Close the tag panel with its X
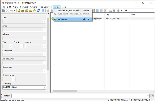Image resolution: width=155 pixels, height=101 pixels. tap(49, 14)
